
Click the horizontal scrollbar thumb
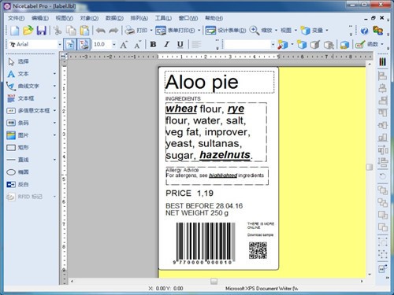pyautogui.click(x=214, y=281)
